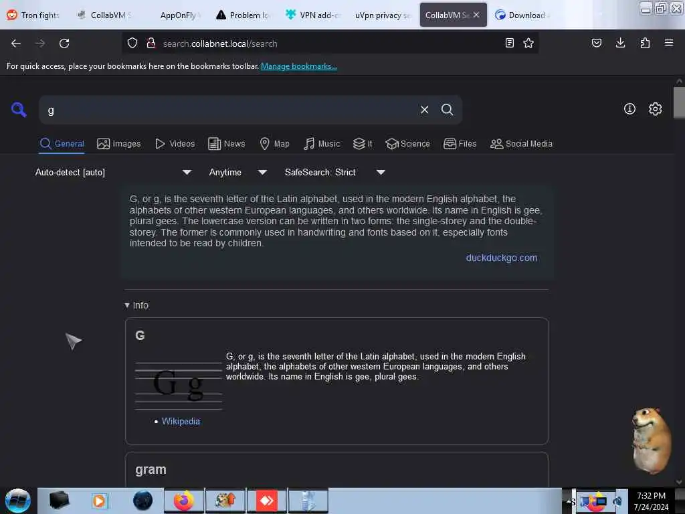685x514 pixels.
Task: Select the It search category
Action: pos(363,144)
